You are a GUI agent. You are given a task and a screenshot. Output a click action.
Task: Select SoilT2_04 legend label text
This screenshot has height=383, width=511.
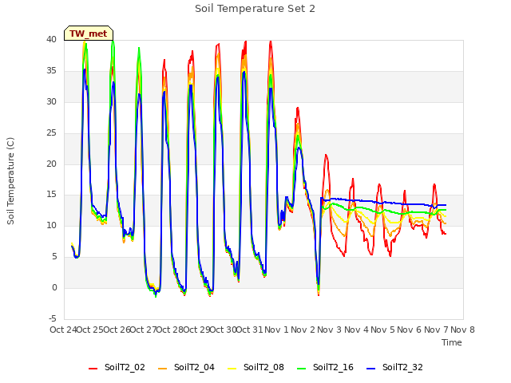coord(194,368)
